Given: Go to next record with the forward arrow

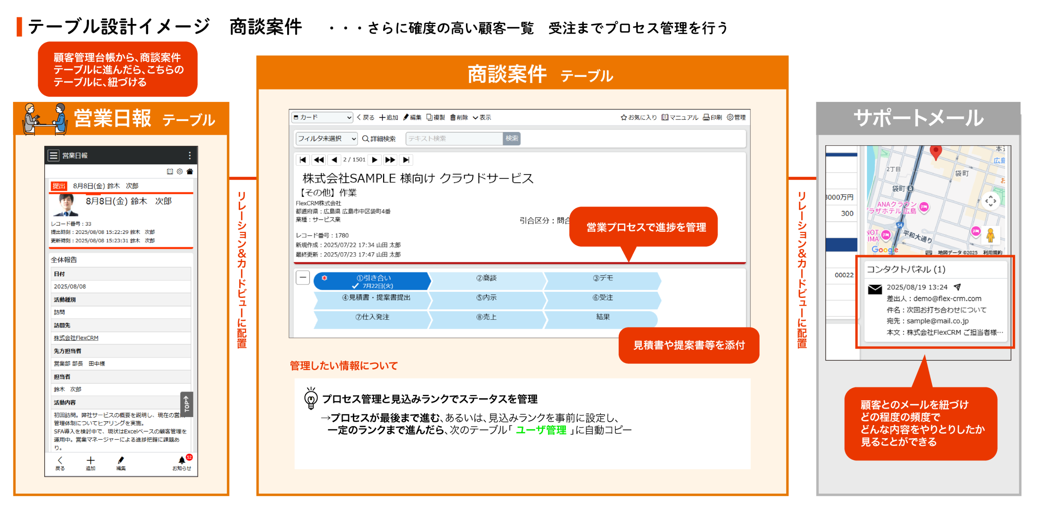Looking at the screenshot, I should (x=375, y=160).
